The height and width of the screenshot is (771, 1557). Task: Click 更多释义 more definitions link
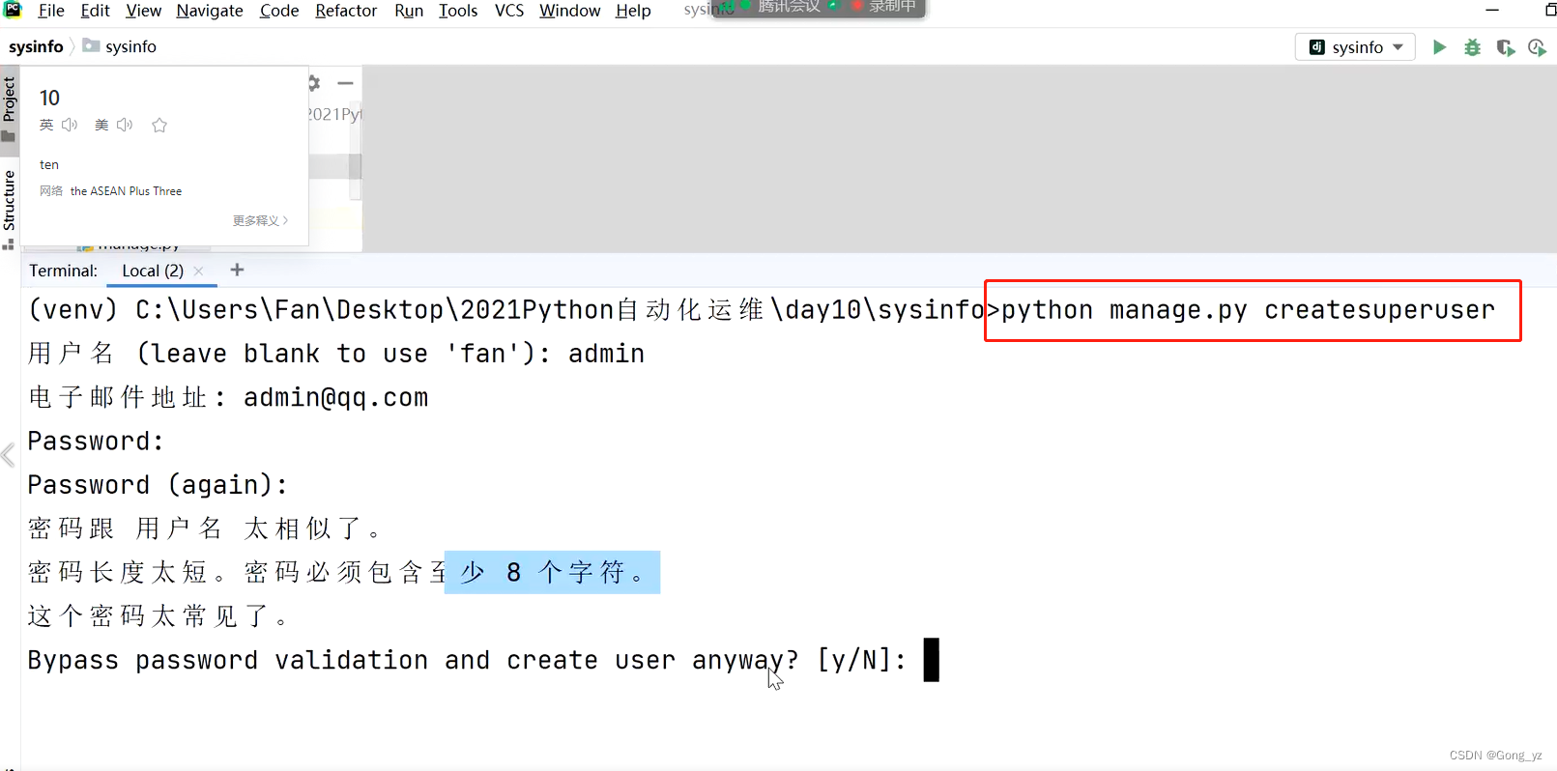[260, 220]
